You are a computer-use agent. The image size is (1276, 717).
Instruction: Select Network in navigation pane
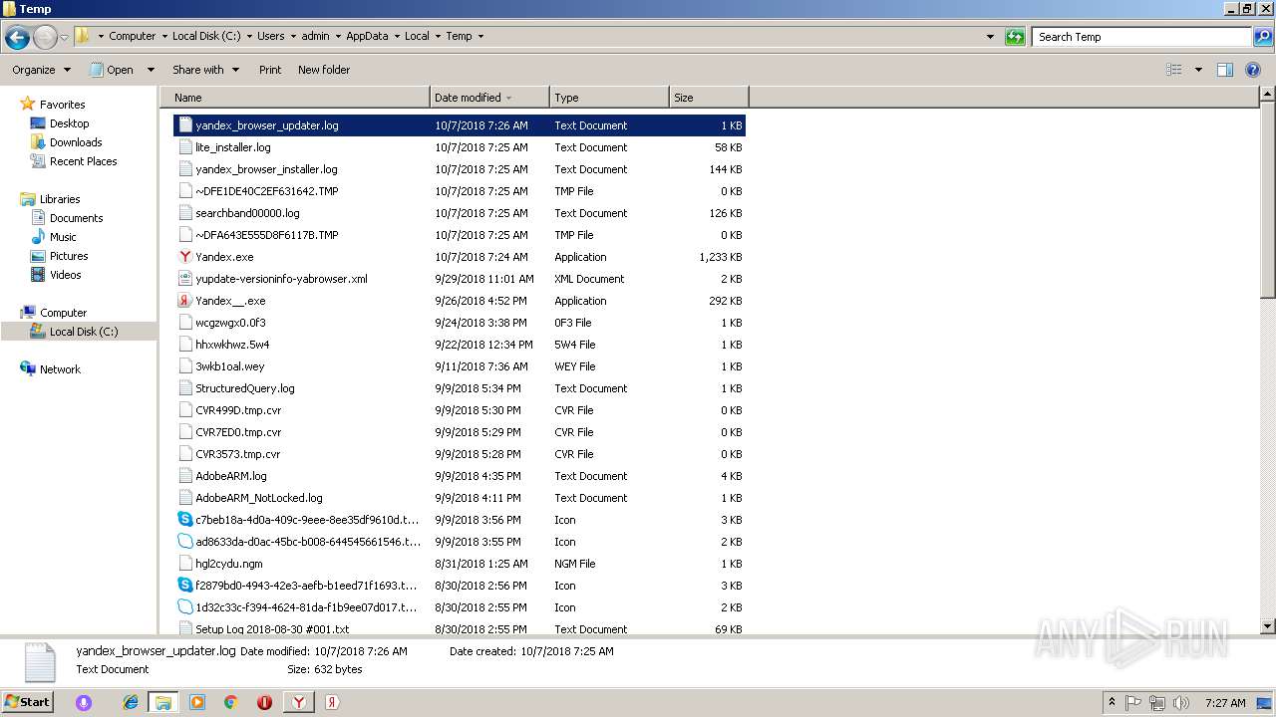60,369
